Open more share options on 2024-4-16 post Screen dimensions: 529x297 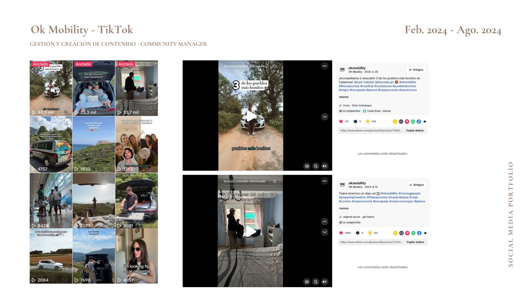[x=425, y=233]
